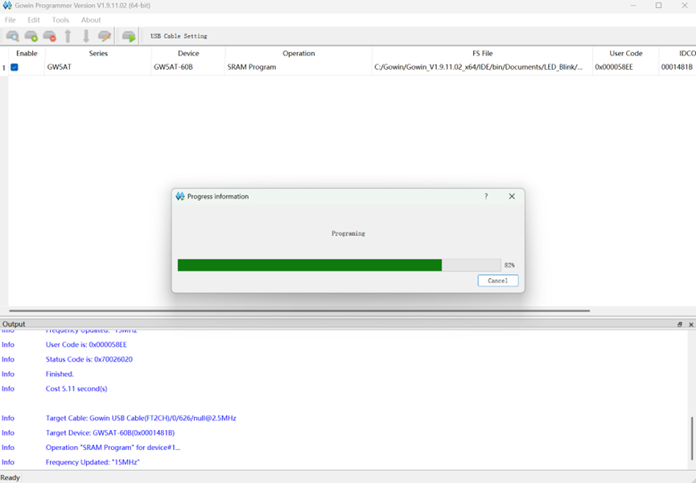Click the 0001481B ID code cell

pyautogui.click(x=677, y=67)
